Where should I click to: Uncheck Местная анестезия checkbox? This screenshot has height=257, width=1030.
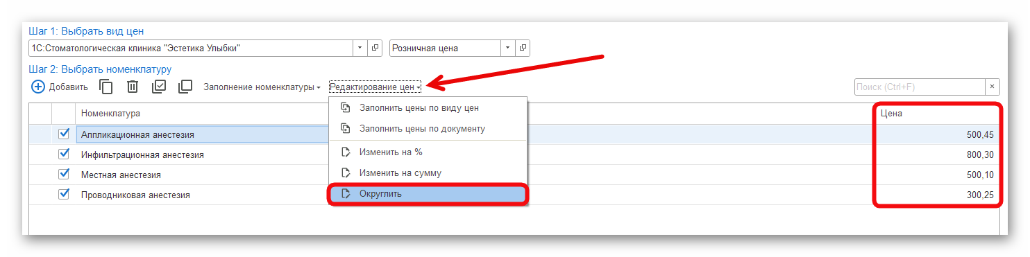[x=65, y=174]
